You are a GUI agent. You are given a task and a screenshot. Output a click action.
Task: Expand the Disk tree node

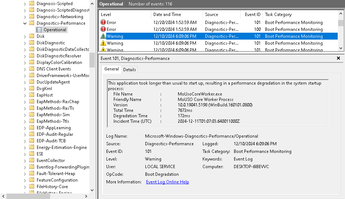point(25,37)
